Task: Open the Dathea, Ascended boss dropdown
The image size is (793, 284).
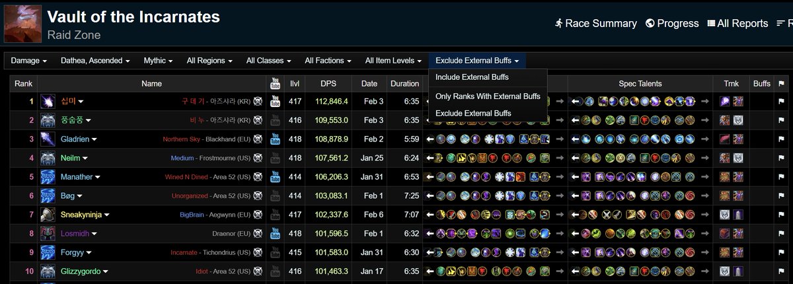Action: coord(94,61)
